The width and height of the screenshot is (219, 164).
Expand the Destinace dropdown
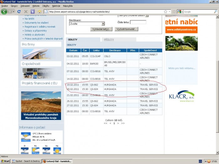[x=103, y=23]
